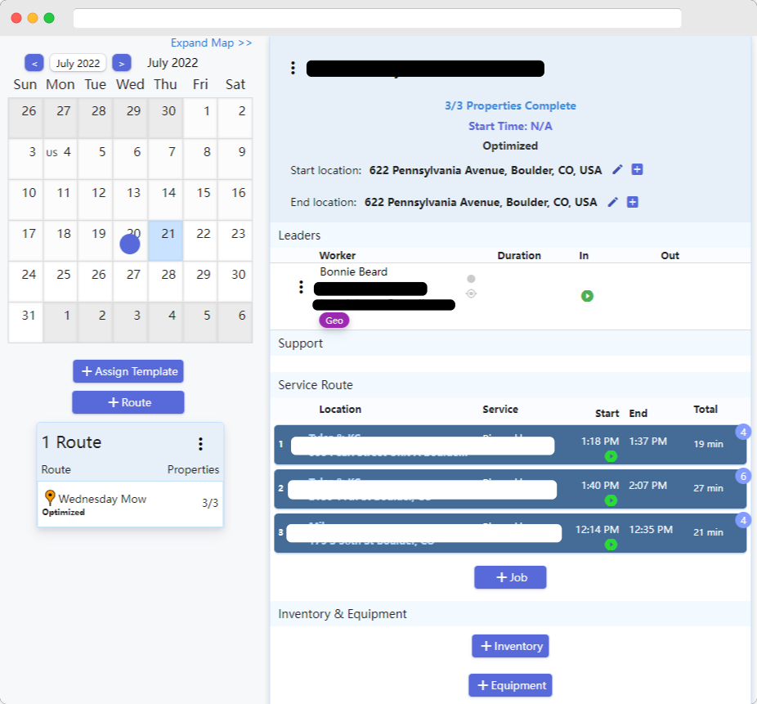
Task: Clock in Bonnie Beard with the green play icon
Action: point(587,296)
